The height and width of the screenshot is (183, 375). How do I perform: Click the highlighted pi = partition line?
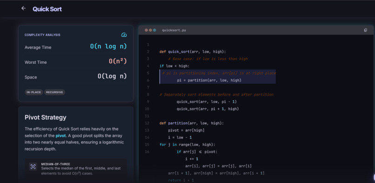pos(209,81)
